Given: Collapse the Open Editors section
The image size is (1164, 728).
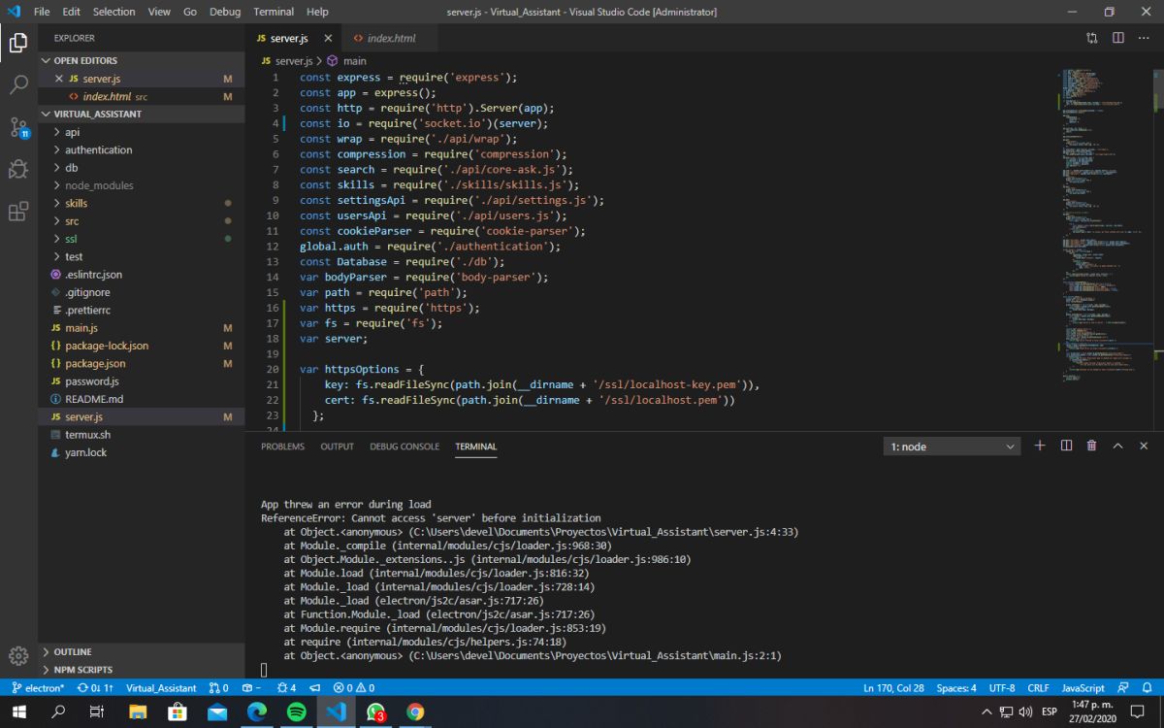Looking at the screenshot, I should [141, 60].
